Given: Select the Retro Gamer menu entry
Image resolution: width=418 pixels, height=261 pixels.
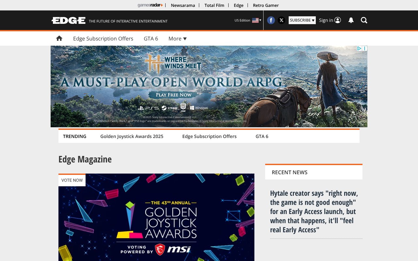Looking at the screenshot, I should coord(265,5).
